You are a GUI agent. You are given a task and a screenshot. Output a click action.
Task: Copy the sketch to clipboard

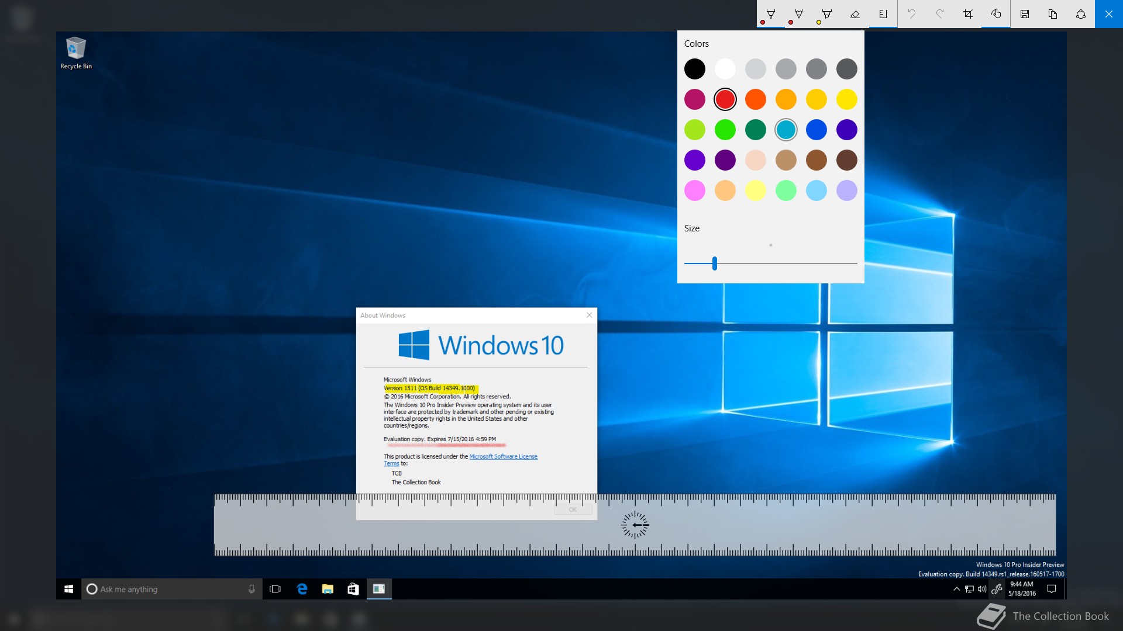pos(1053,14)
